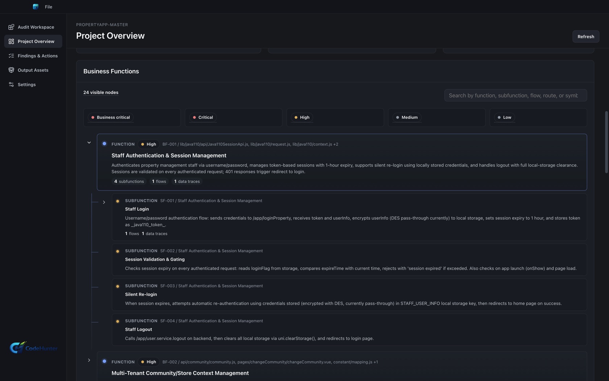The width and height of the screenshot is (609, 381).
Task: Click the blue node dot of BF-001
Action: (x=104, y=144)
